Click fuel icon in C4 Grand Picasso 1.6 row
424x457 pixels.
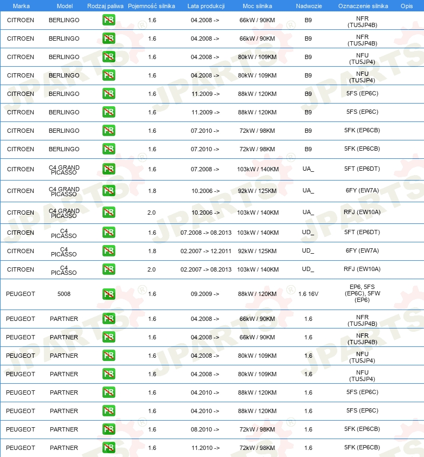click(108, 169)
